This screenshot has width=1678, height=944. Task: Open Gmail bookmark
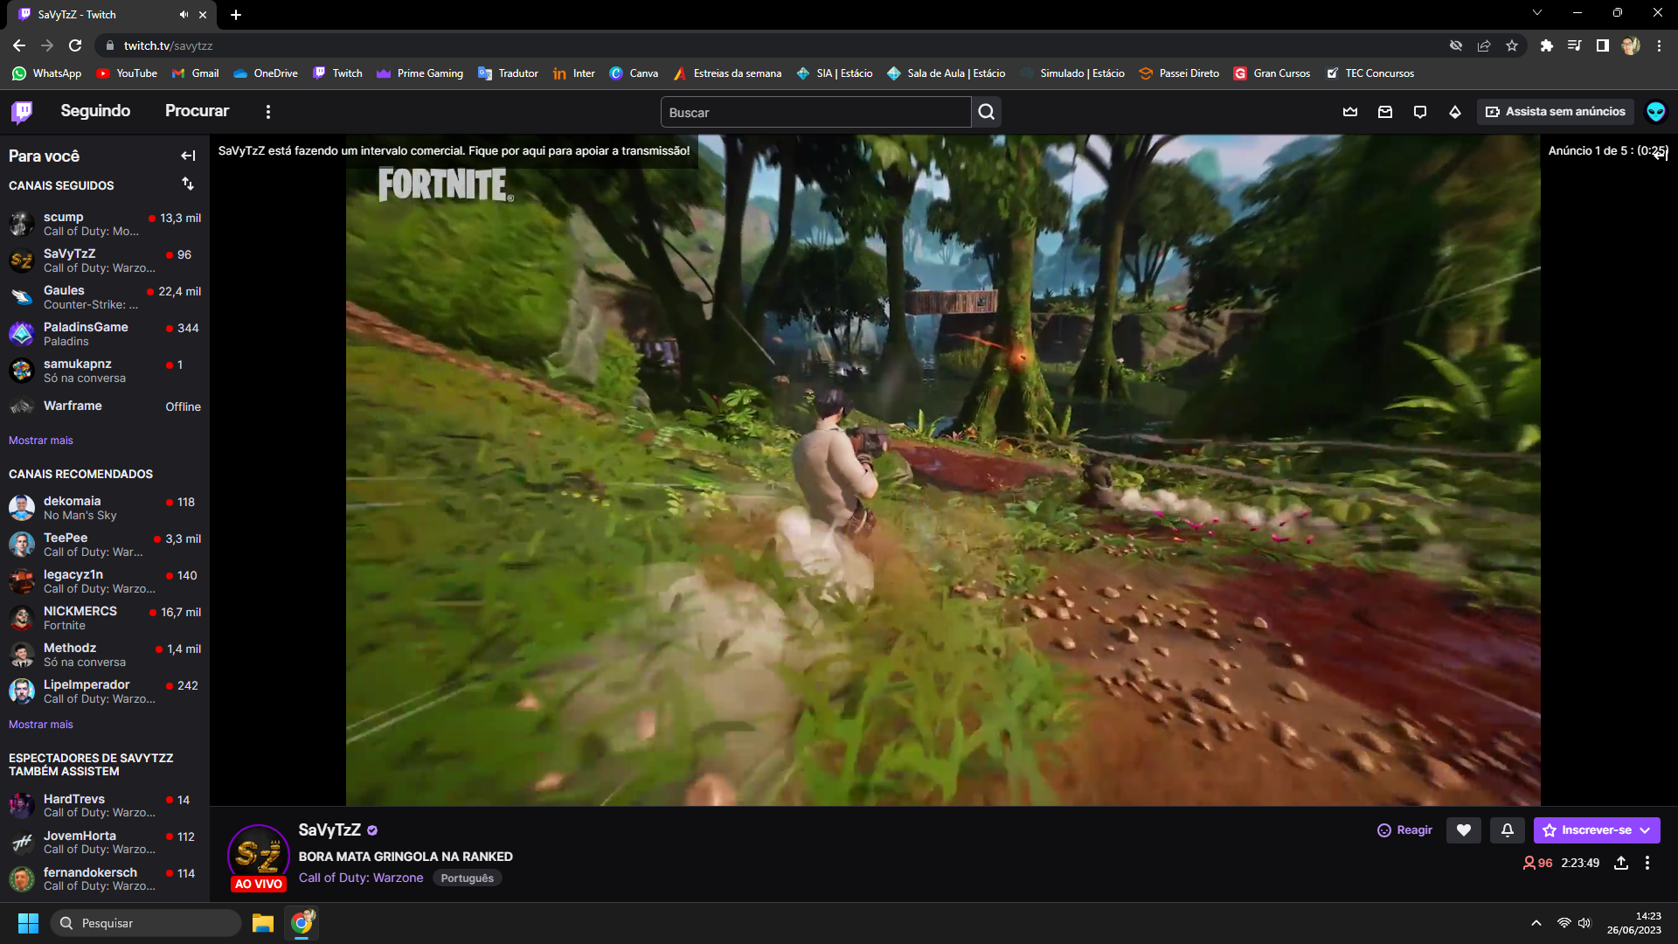[x=196, y=73]
